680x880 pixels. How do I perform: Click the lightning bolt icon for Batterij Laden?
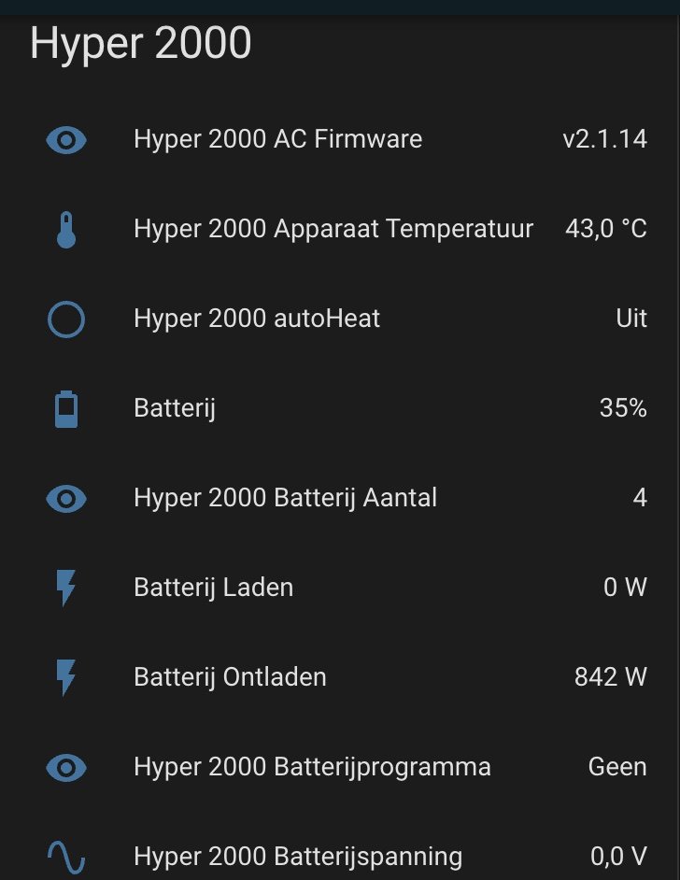coord(66,589)
